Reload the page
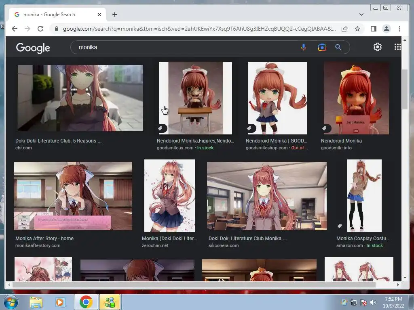Viewport: 414px width, 310px height. (x=40, y=29)
